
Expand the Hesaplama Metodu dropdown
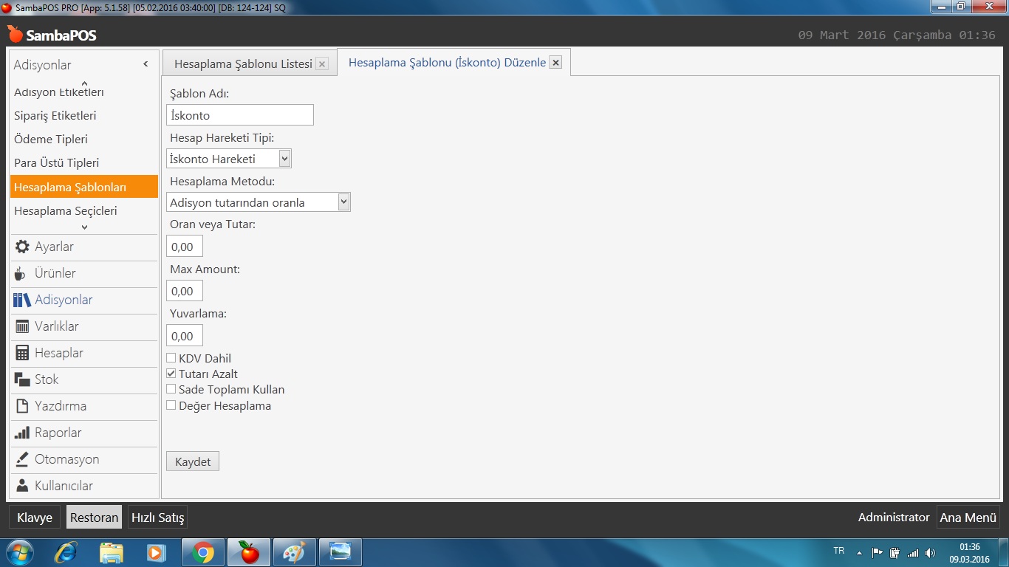pyautogui.click(x=343, y=202)
